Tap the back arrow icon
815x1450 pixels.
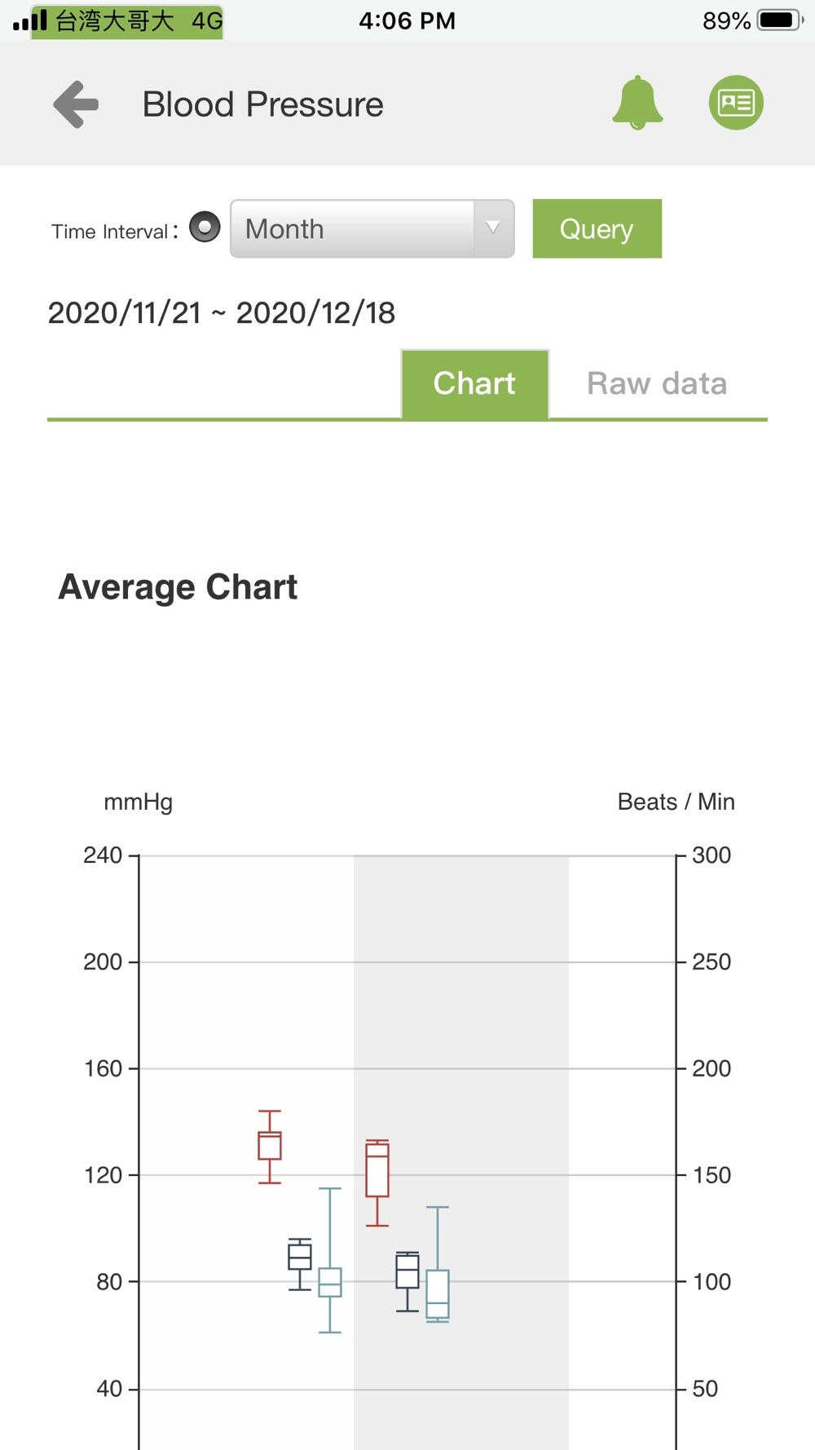coord(76,104)
